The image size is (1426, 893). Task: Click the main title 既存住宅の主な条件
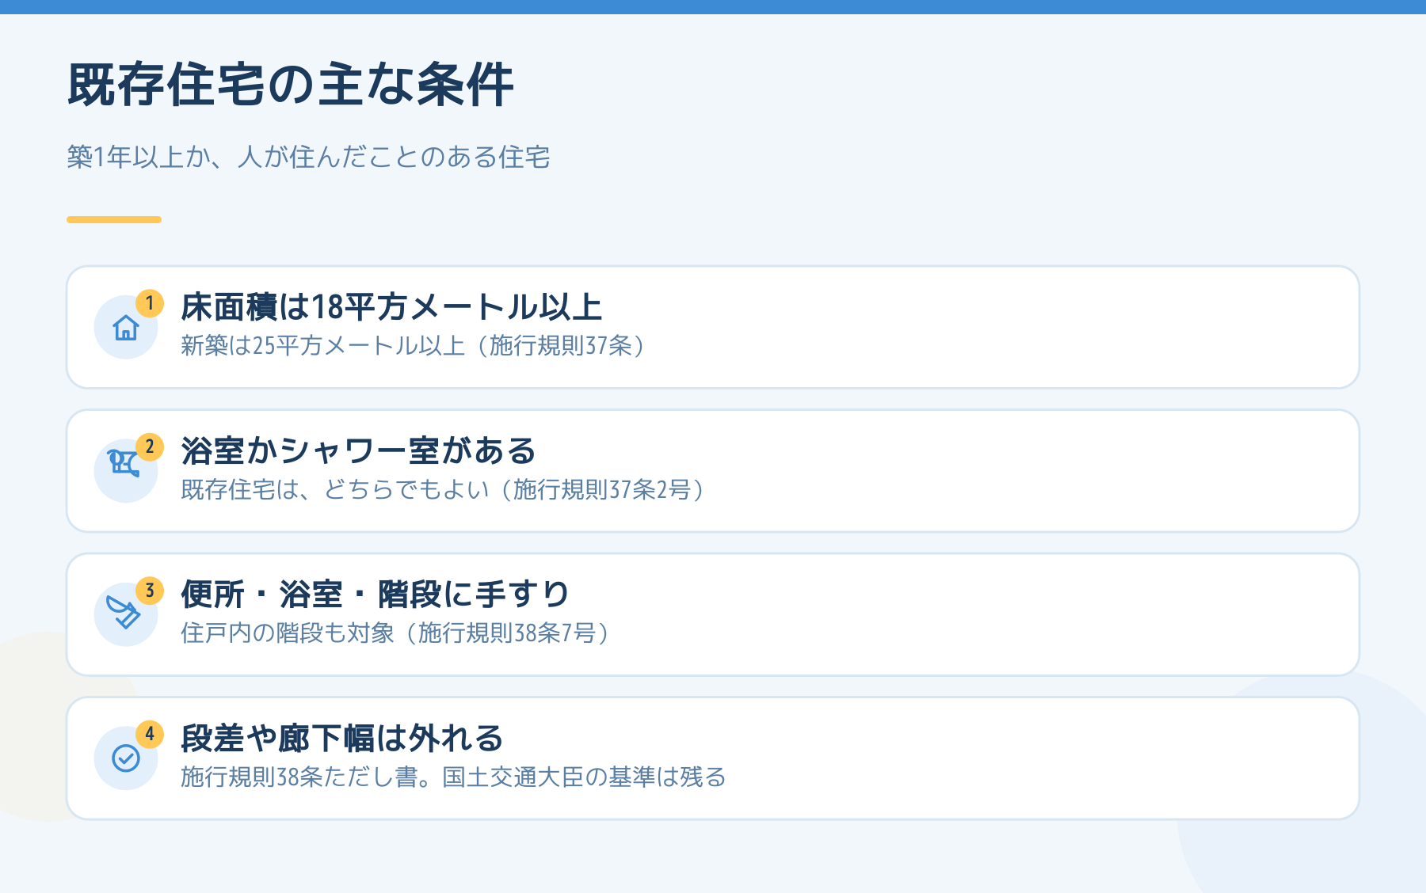(291, 85)
